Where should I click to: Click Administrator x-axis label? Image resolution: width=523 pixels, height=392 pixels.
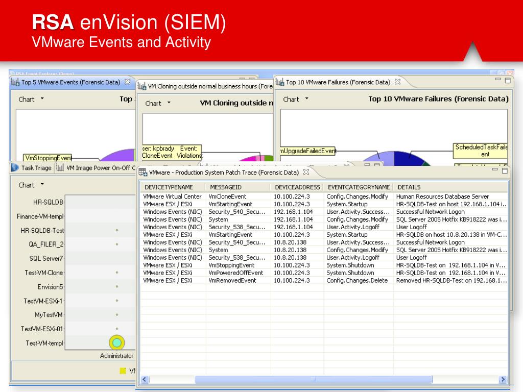click(116, 356)
